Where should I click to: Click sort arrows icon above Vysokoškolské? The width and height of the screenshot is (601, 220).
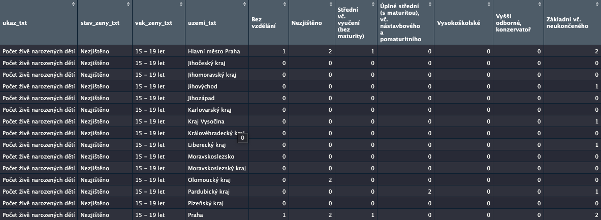click(489, 4)
